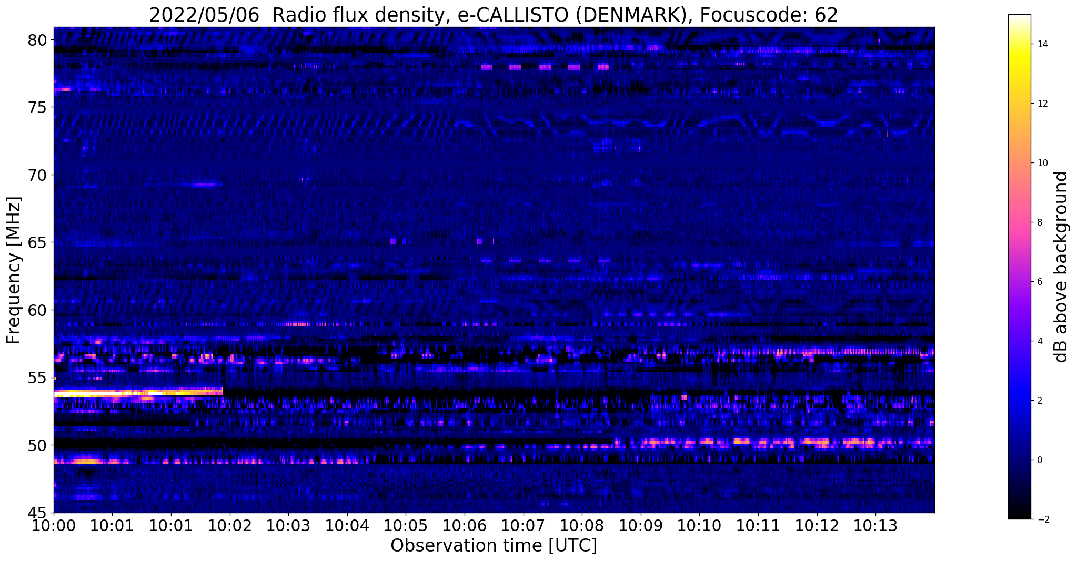The image size is (1077, 561).
Task: Click the y-axis tick label 60
Action: tap(37, 310)
